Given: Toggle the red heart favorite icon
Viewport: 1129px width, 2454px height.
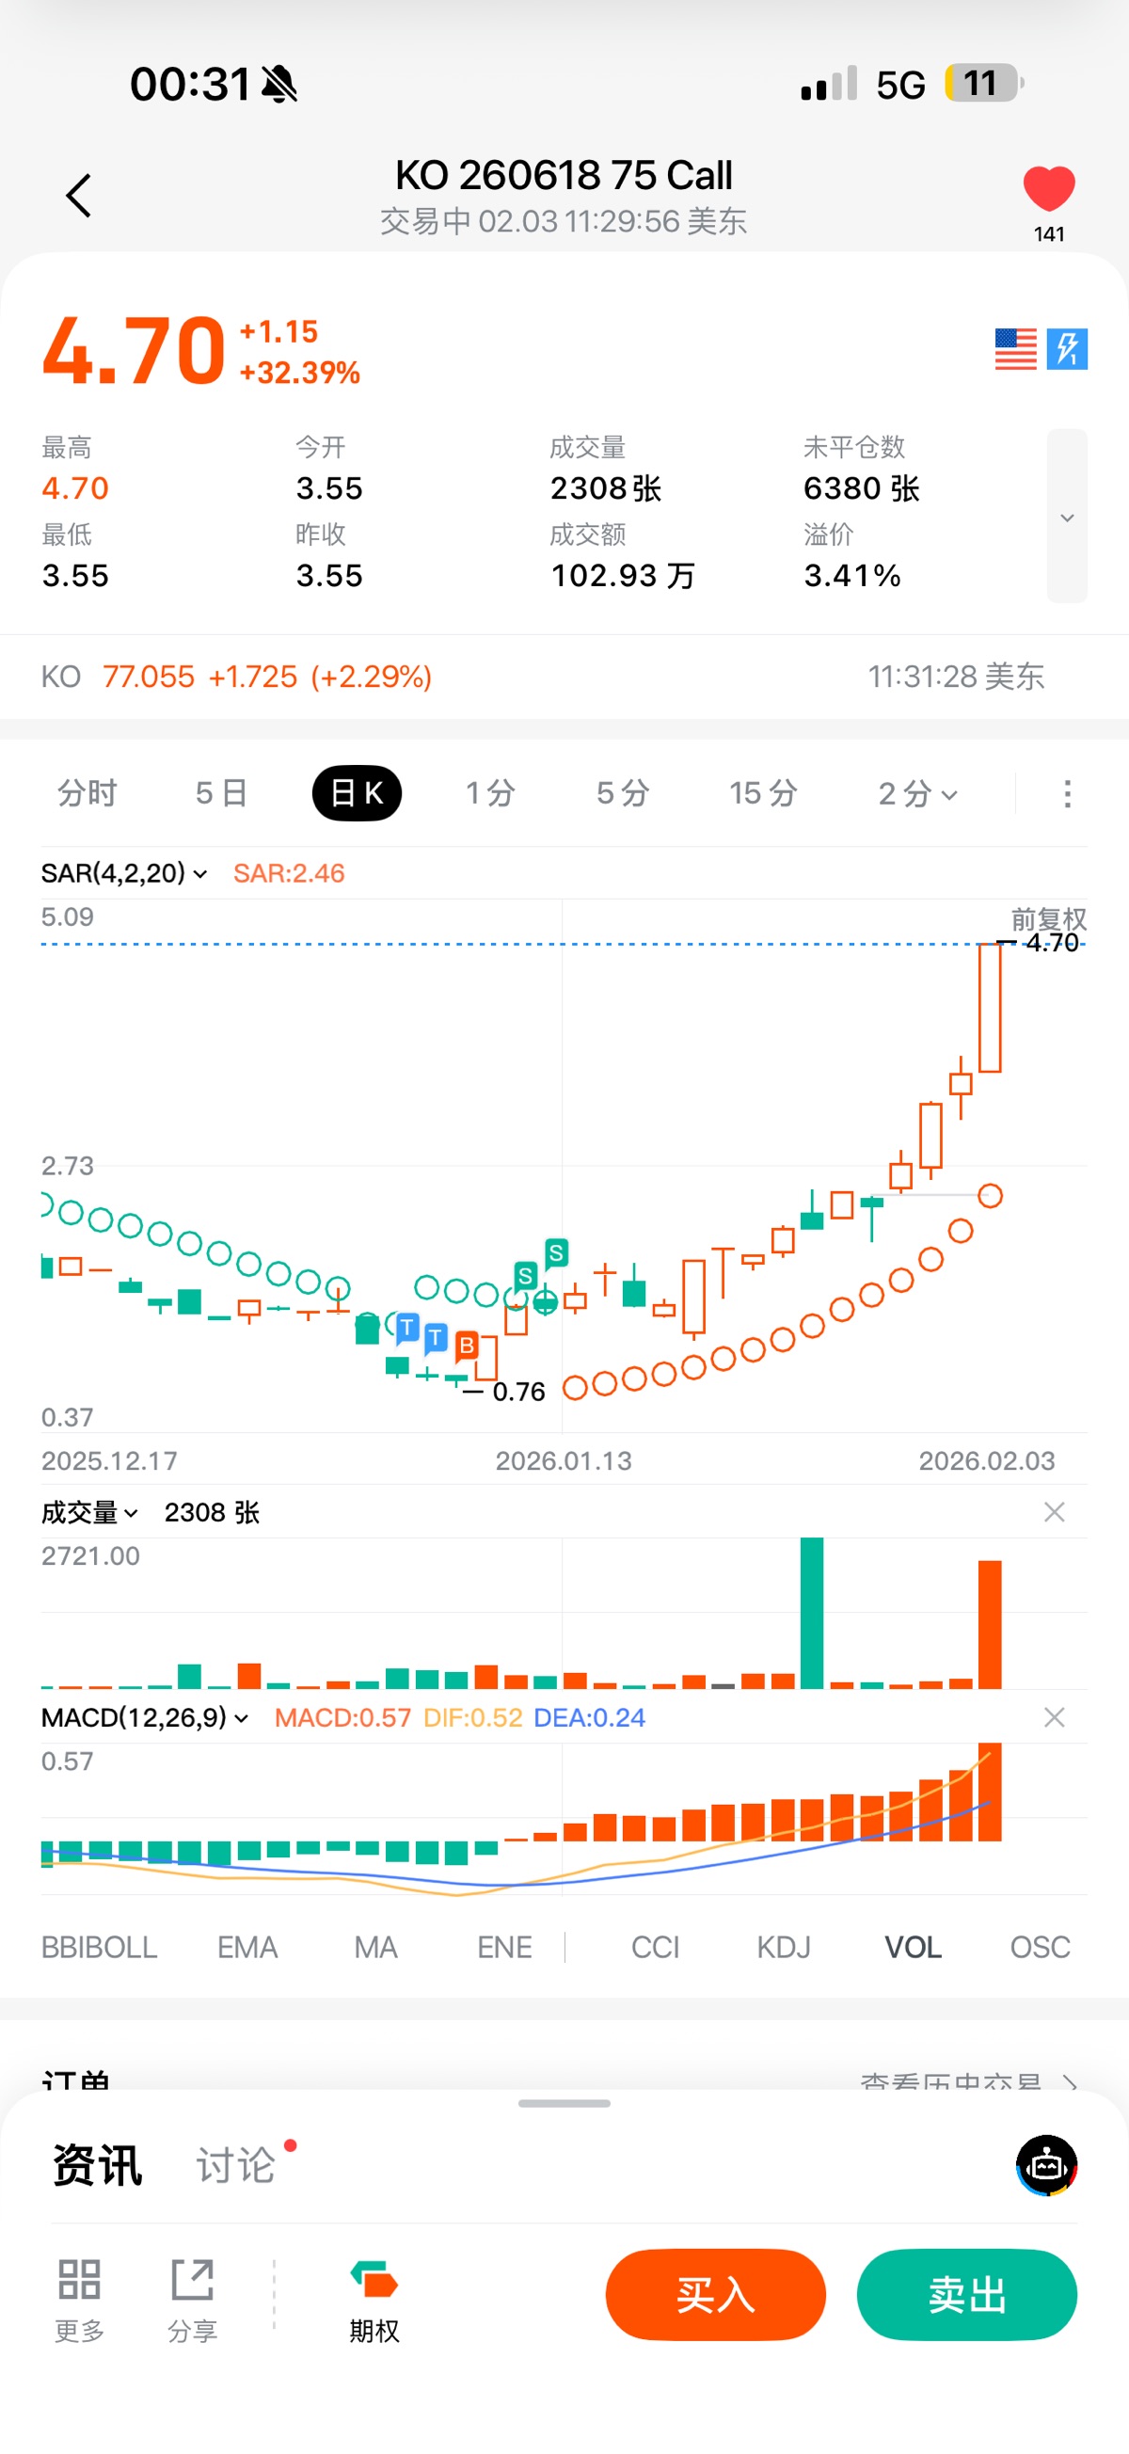Looking at the screenshot, I should pyautogui.click(x=1048, y=188).
